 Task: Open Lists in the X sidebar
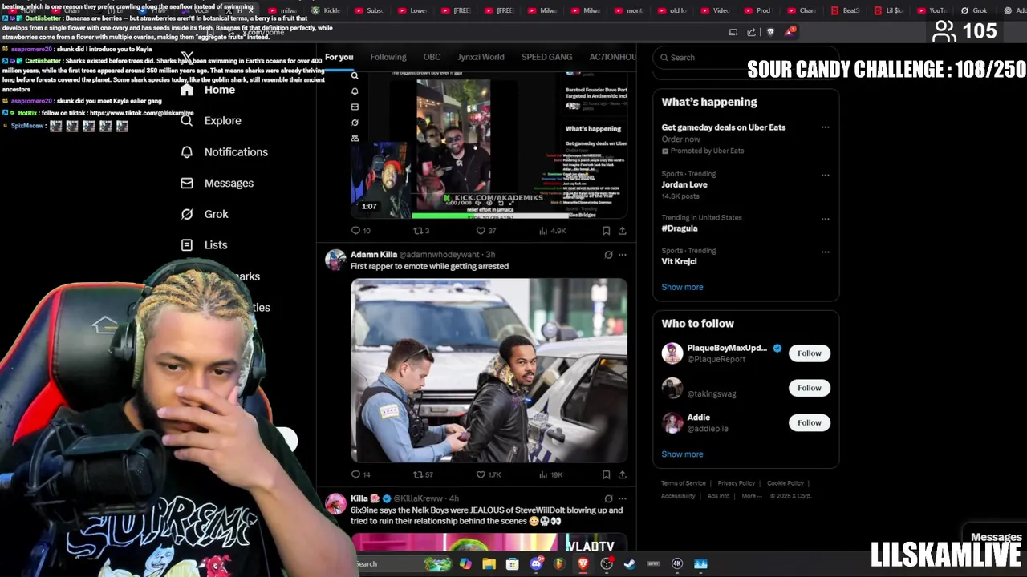point(204,245)
